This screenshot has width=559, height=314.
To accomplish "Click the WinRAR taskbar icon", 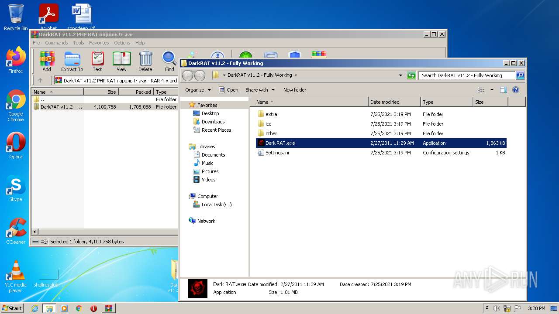I will [109, 308].
